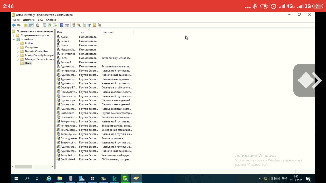
Task: Select the user Константин
Action: pyautogui.click(x=67, y=54)
